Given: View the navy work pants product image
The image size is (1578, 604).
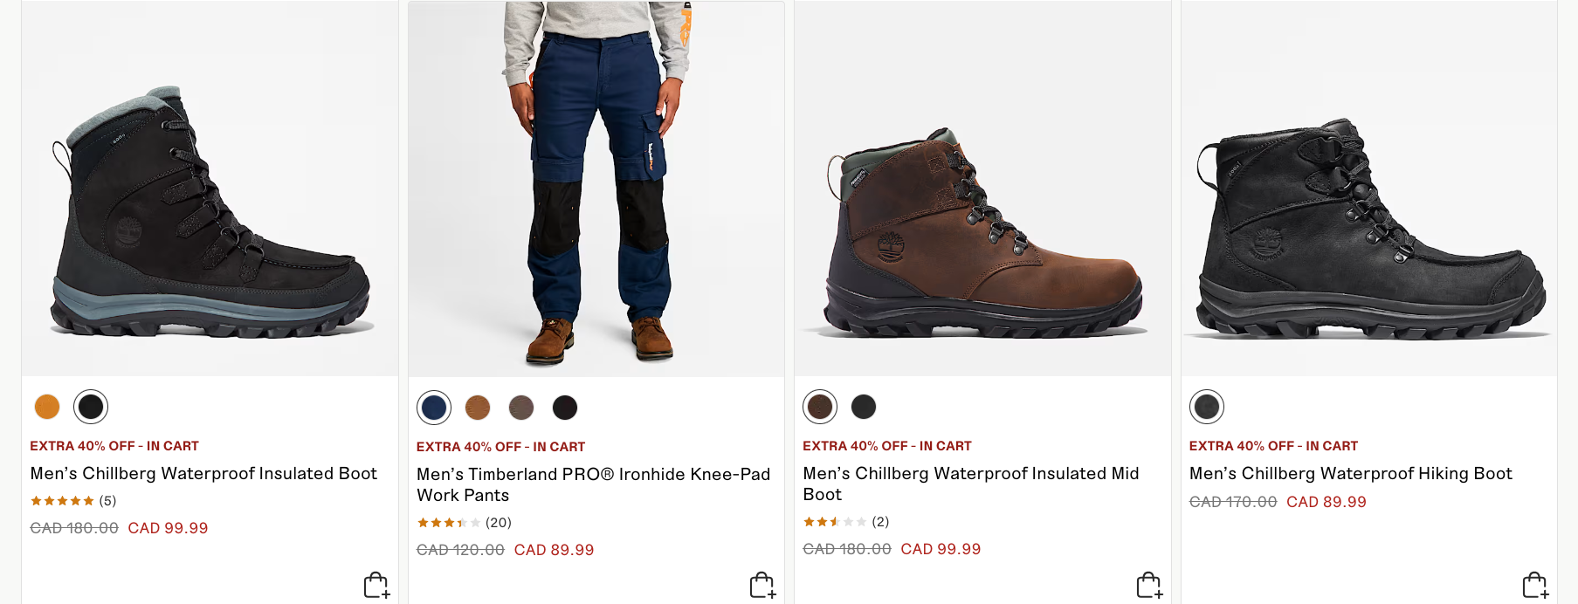Looking at the screenshot, I should [x=596, y=188].
